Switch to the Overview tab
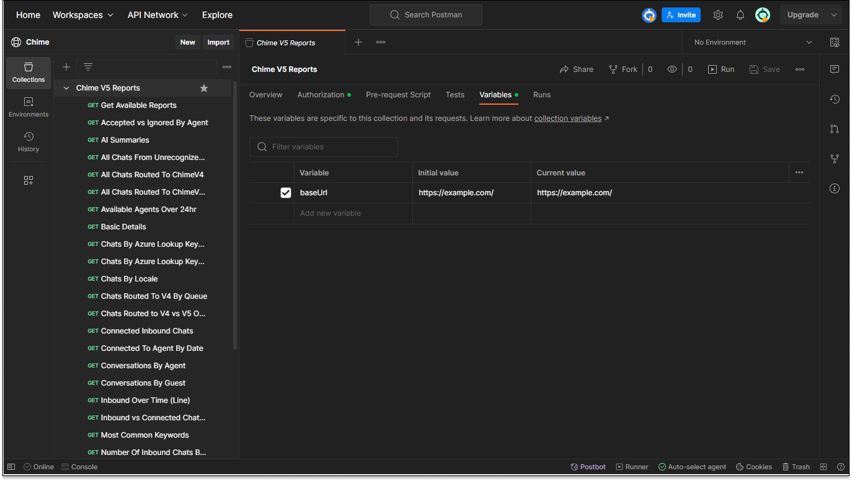This screenshot has height=481, width=852. (265, 95)
